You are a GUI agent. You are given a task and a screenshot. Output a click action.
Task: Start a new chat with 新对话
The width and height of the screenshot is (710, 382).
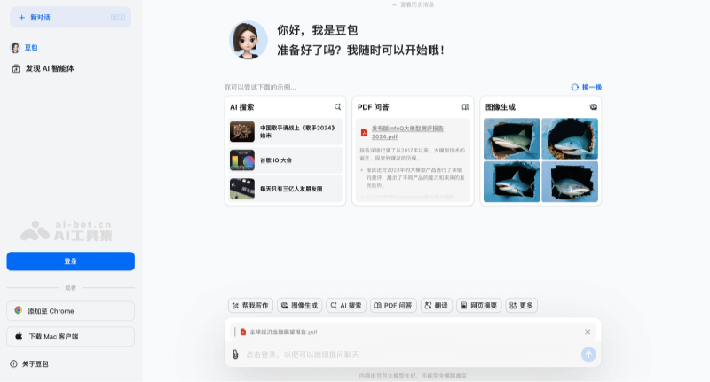pyautogui.click(x=71, y=17)
